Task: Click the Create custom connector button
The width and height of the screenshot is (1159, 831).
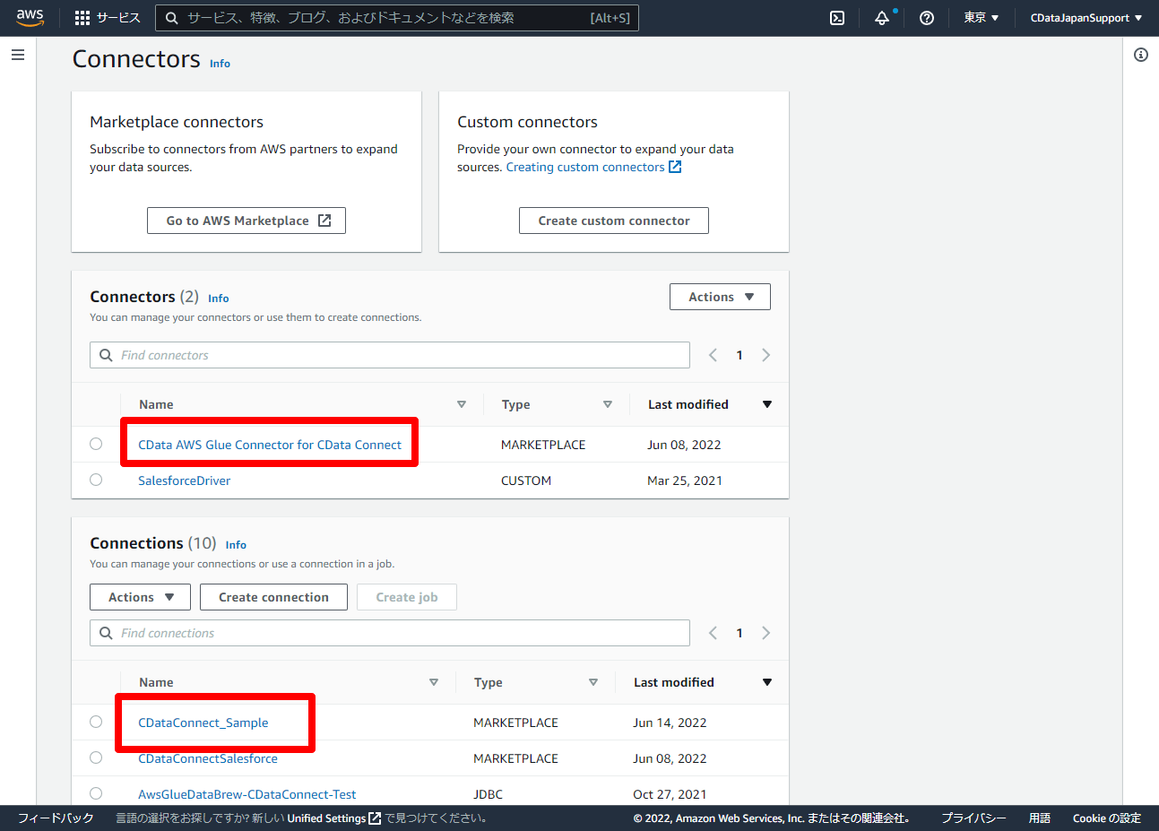Action: [614, 221]
